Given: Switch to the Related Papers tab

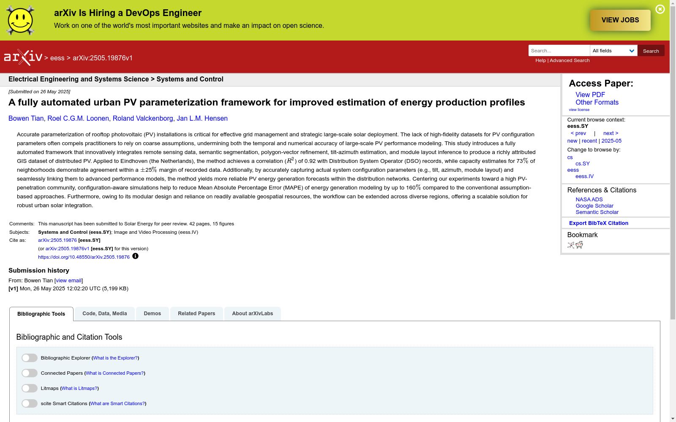Looking at the screenshot, I should (x=196, y=314).
